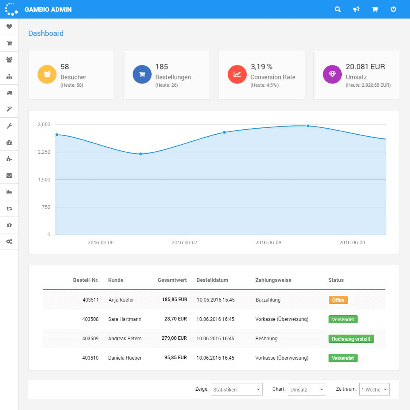This screenshot has width=410, height=410.
Task: Open order 403509 from Andreas Peters
Action: (x=90, y=339)
